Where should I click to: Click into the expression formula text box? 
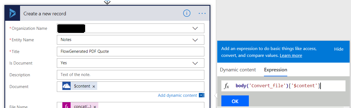click(283, 86)
